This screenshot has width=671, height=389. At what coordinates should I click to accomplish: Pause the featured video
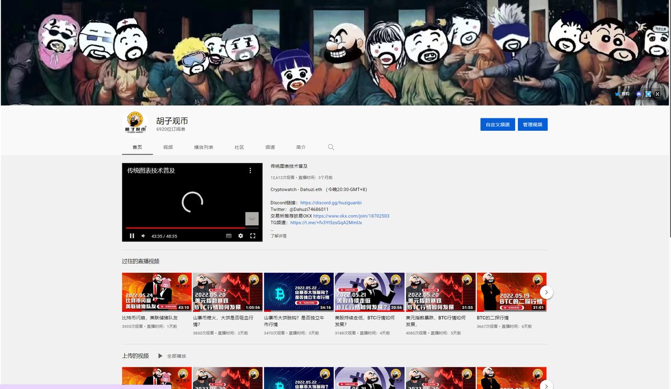pyautogui.click(x=132, y=236)
